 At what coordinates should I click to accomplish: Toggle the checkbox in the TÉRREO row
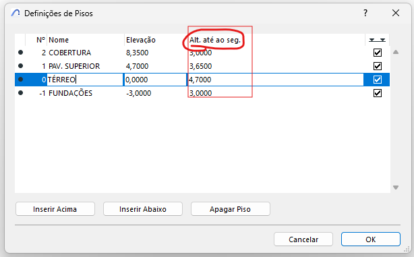coord(378,80)
